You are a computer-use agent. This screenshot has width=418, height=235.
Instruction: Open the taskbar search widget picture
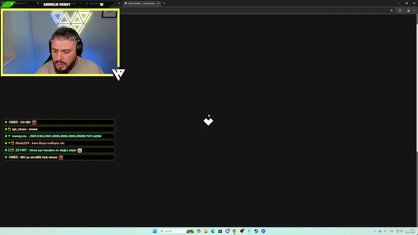[x=190, y=231]
